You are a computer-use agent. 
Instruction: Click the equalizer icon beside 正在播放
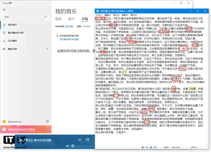point(4,41)
